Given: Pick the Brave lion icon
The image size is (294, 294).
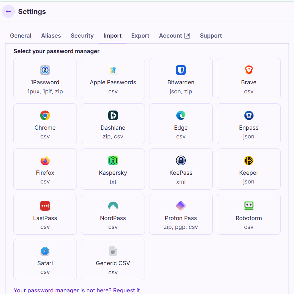Looking at the screenshot, I should (249, 70).
